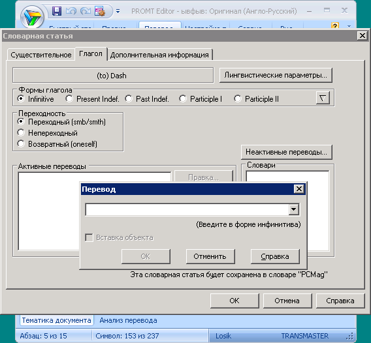This screenshot has height=343, width=371.
Task: Click the Undo arrow in quick toolbar
Action: click(x=71, y=11)
